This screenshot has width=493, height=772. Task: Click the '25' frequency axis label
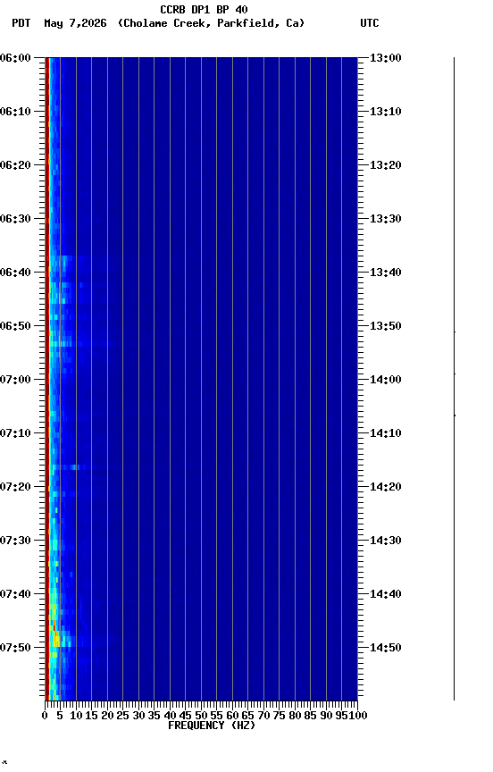pos(122,716)
